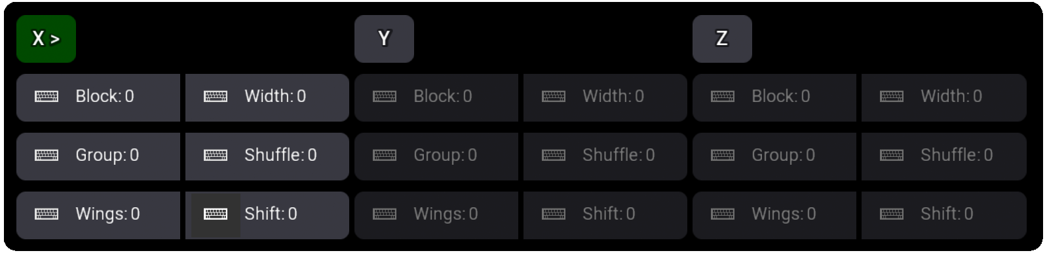
Task: Click keyboard icon beside Z Shuffle
Action: [x=892, y=156]
